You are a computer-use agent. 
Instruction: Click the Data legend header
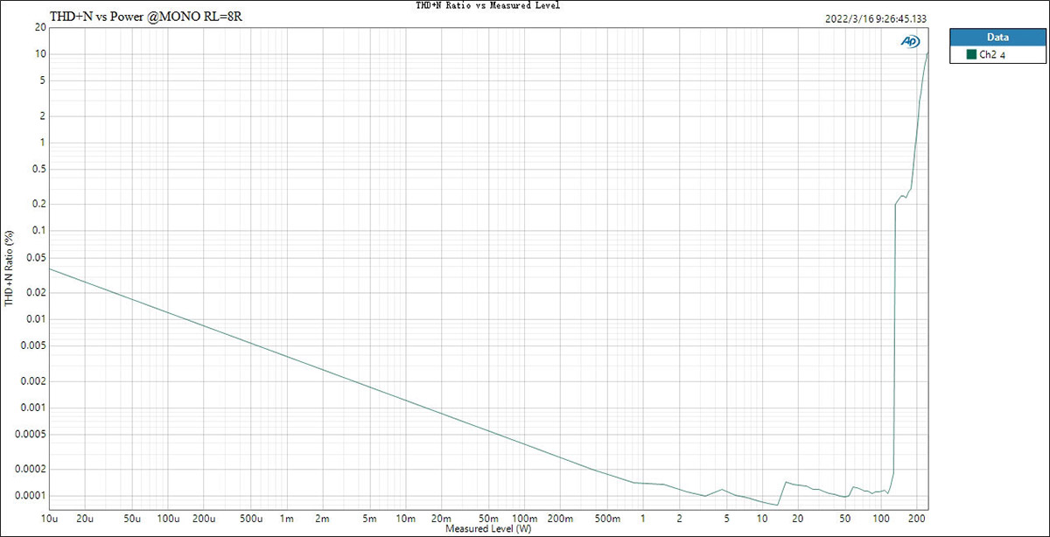(997, 38)
